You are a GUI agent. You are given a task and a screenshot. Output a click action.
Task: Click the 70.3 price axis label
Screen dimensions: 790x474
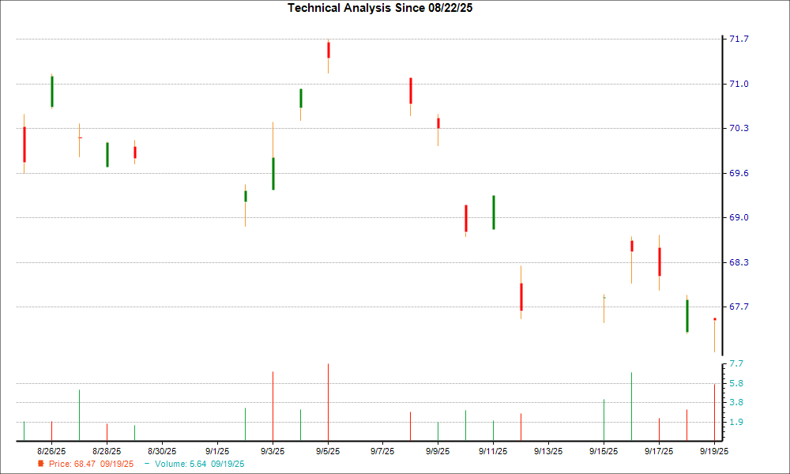tap(739, 129)
